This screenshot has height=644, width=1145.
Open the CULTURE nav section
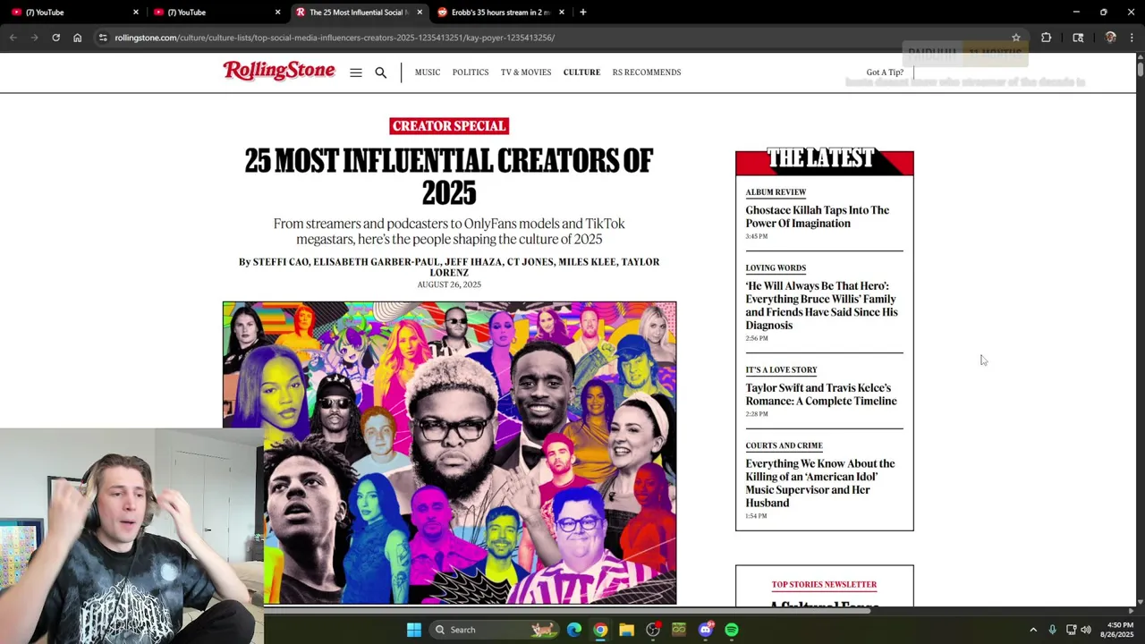(581, 72)
